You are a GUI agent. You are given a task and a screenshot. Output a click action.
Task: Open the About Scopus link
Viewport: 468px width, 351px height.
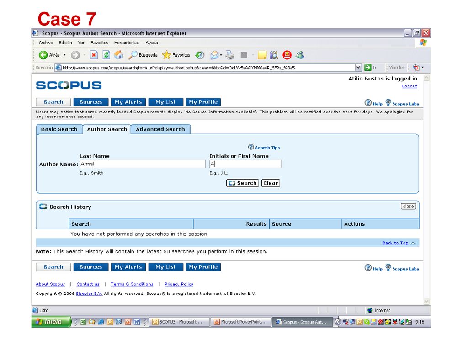tap(50, 284)
